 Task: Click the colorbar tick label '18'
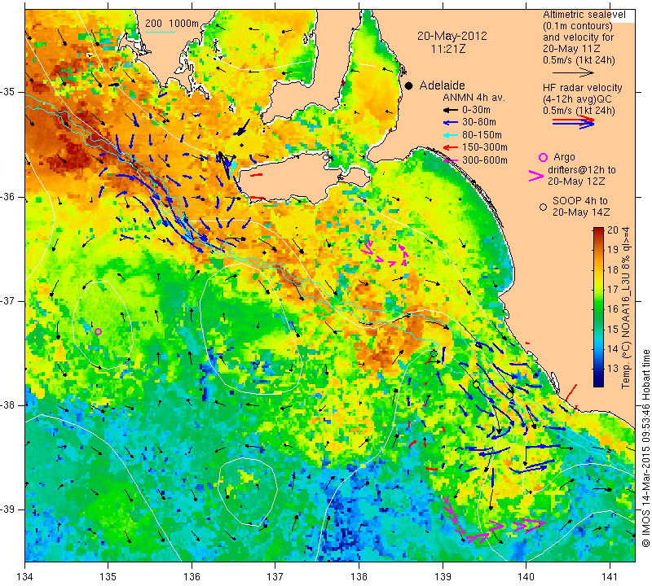pos(613,270)
